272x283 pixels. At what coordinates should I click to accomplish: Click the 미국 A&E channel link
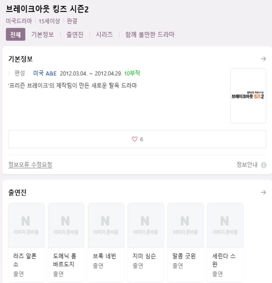[x=45, y=73]
